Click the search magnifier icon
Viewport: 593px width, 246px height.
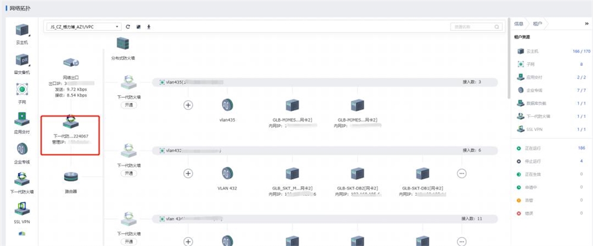496,27
